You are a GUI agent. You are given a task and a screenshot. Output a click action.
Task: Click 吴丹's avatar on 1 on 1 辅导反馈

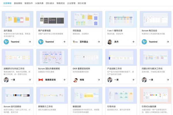[110, 42]
